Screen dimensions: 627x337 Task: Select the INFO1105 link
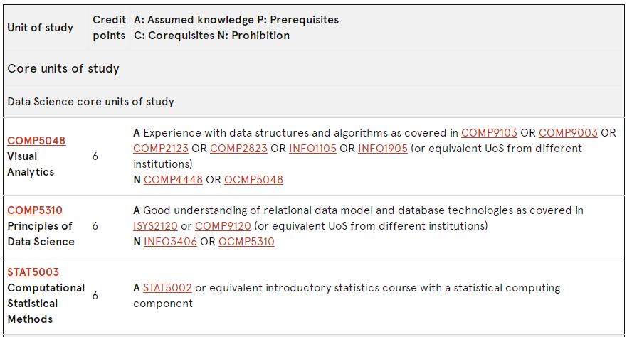click(x=312, y=148)
